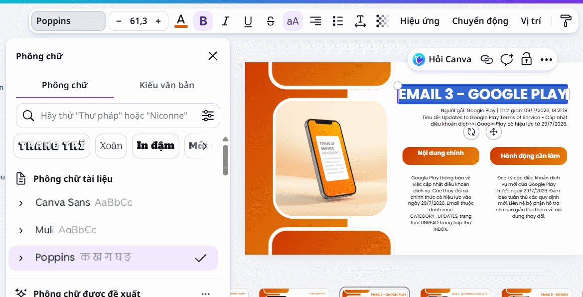Screen dimensions: 583x297
Task: Toggle underline formatting
Action: point(248,21)
